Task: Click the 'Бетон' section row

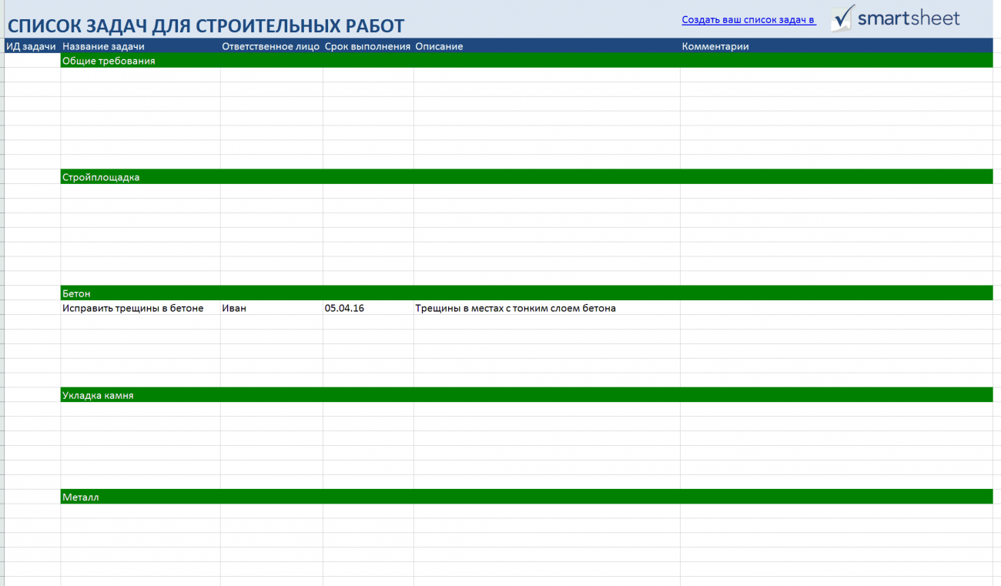Action: tap(527, 293)
